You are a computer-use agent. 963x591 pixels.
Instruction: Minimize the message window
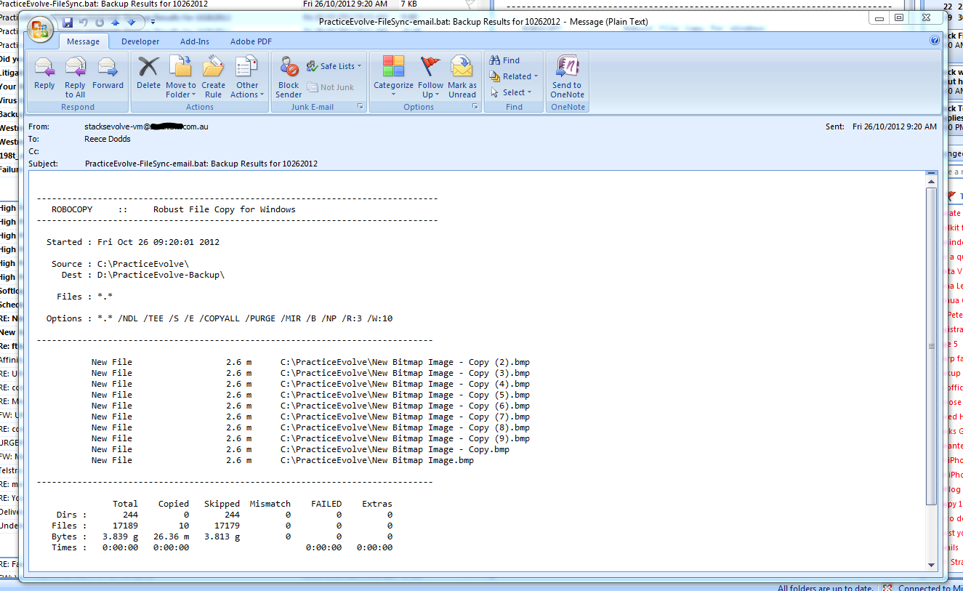click(881, 18)
